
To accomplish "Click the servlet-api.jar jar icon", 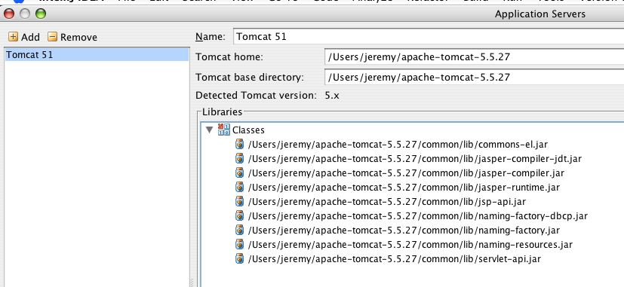I will click(x=239, y=258).
